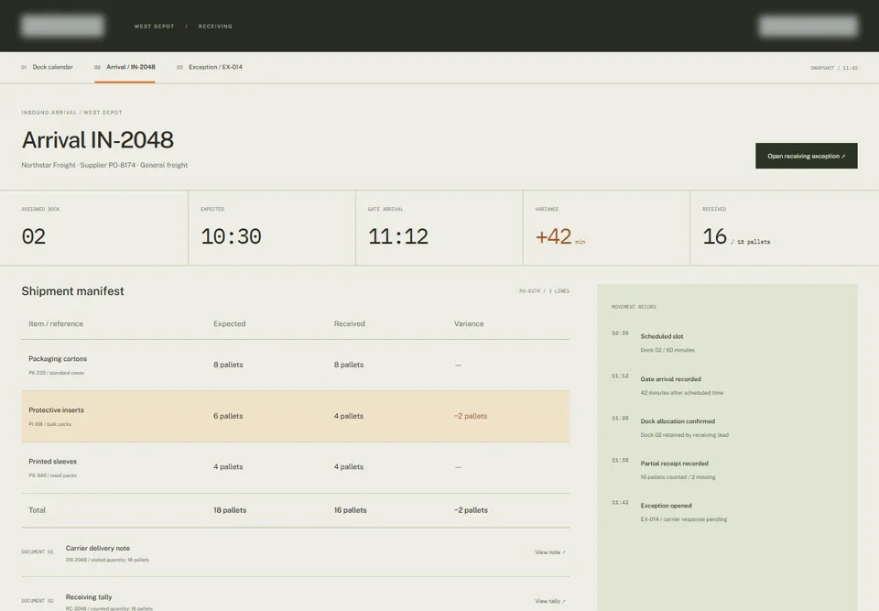Click the Scheduled slot movement entry
This screenshot has width=879, height=611.
[661, 336]
